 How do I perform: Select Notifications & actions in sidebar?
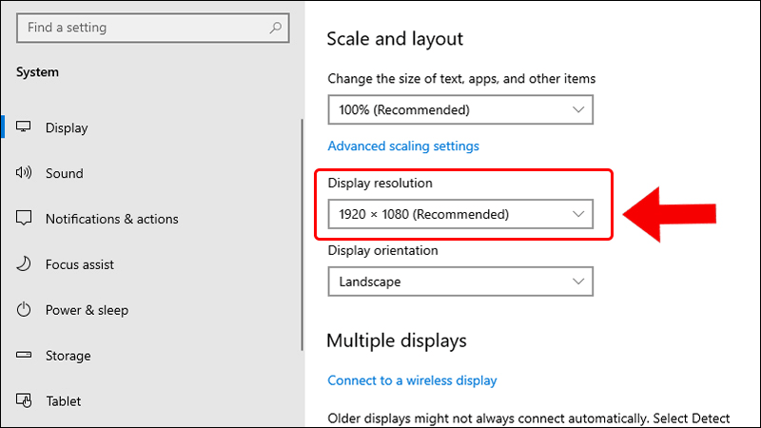pos(111,219)
